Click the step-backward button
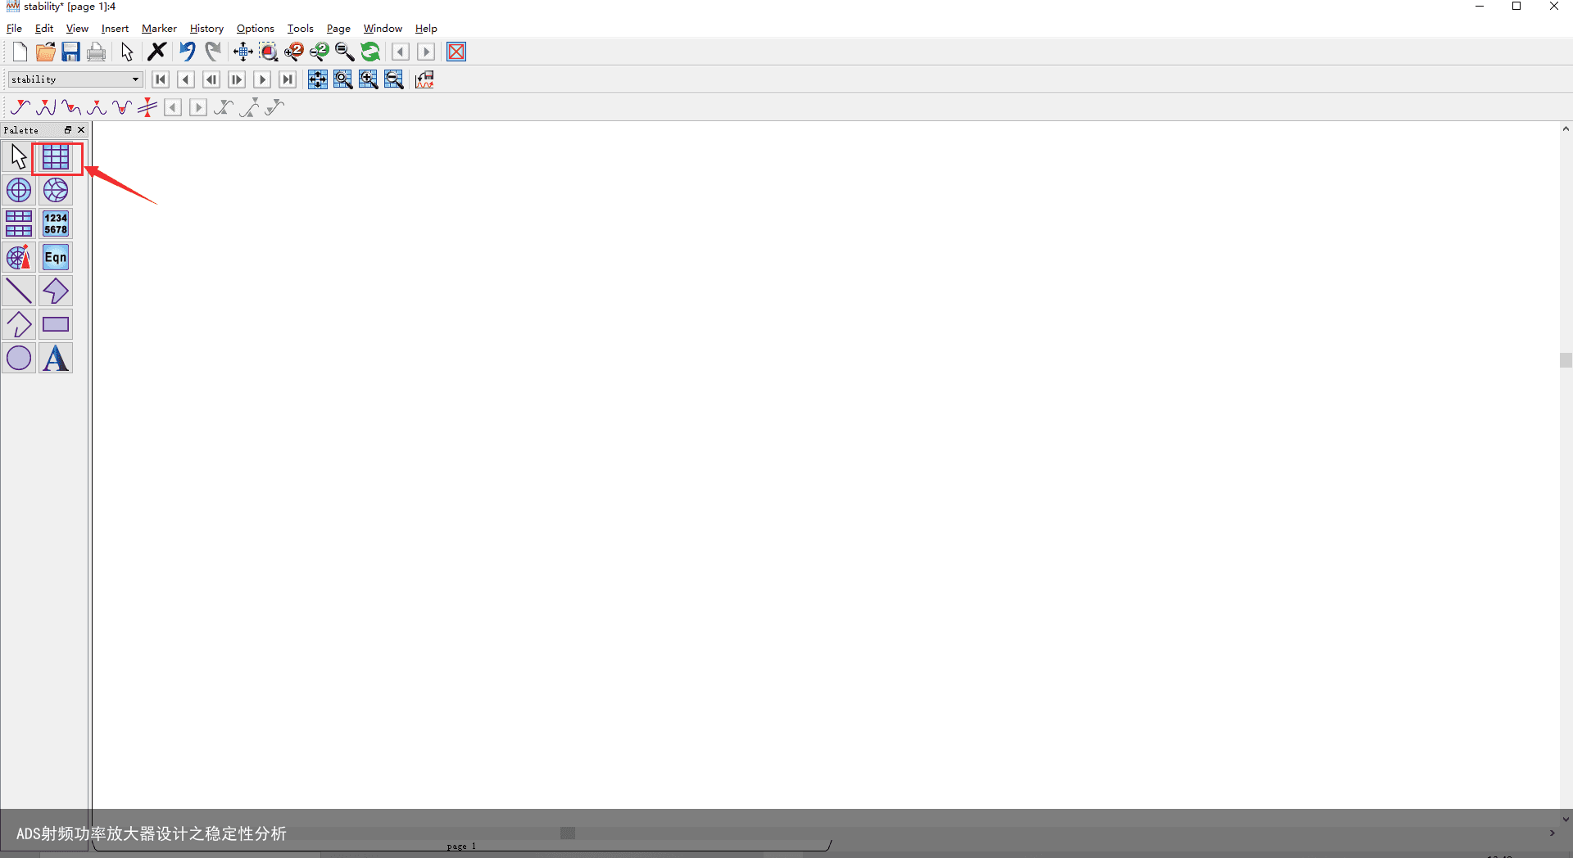The height and width of the screenshot is (858, 1573). click(211, 79)
